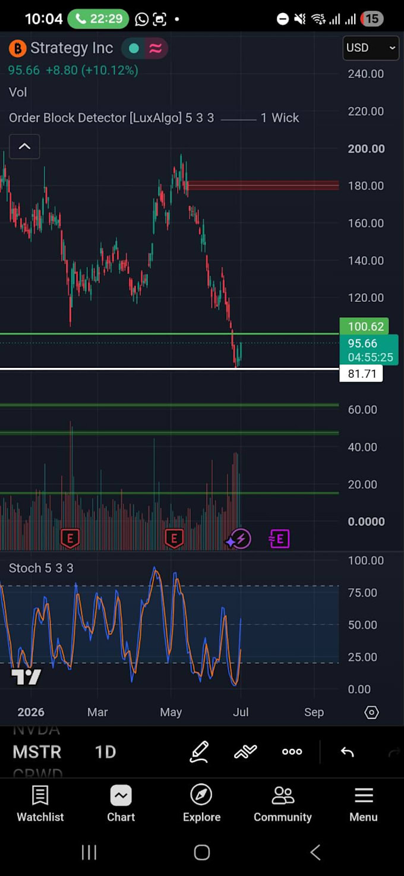Tap the TradingView logo on chart
The image size is (404, 876).
[26, 677]
